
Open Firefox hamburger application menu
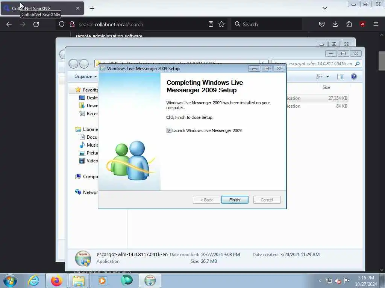pos(376,24)
